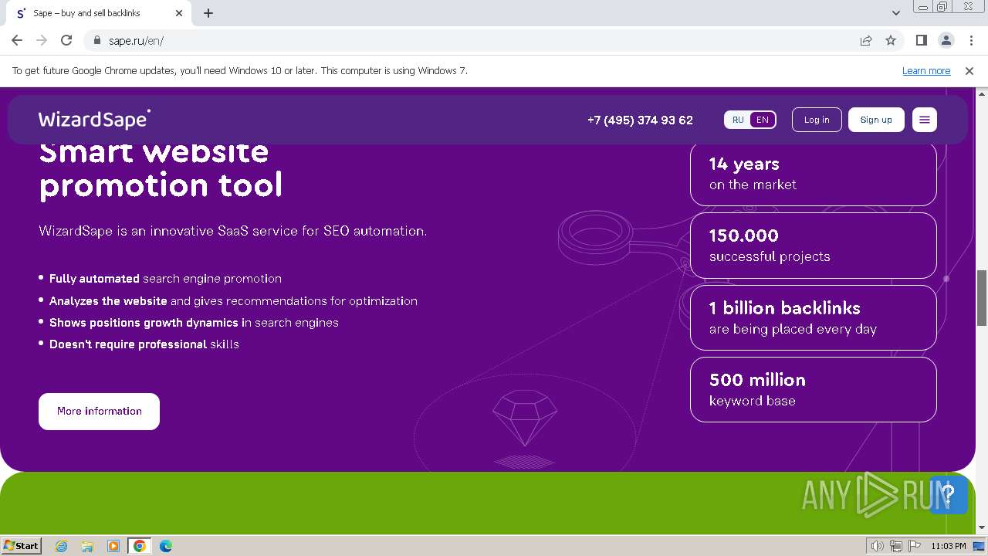
Task: Switch site language to EN
Action: [763, 120]
